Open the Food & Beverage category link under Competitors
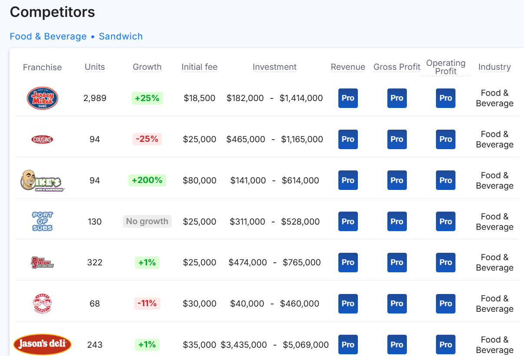Viewport: 524px width, 356px height. click(x=48, y=36)
